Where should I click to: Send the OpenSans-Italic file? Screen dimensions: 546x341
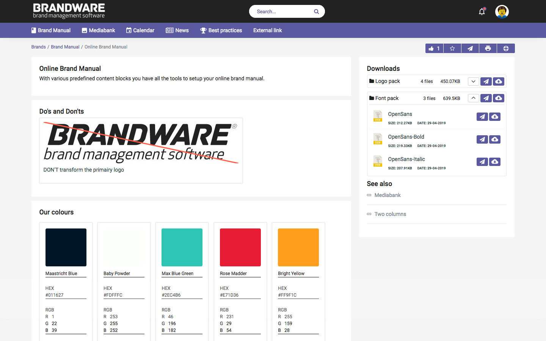point(482,162)
